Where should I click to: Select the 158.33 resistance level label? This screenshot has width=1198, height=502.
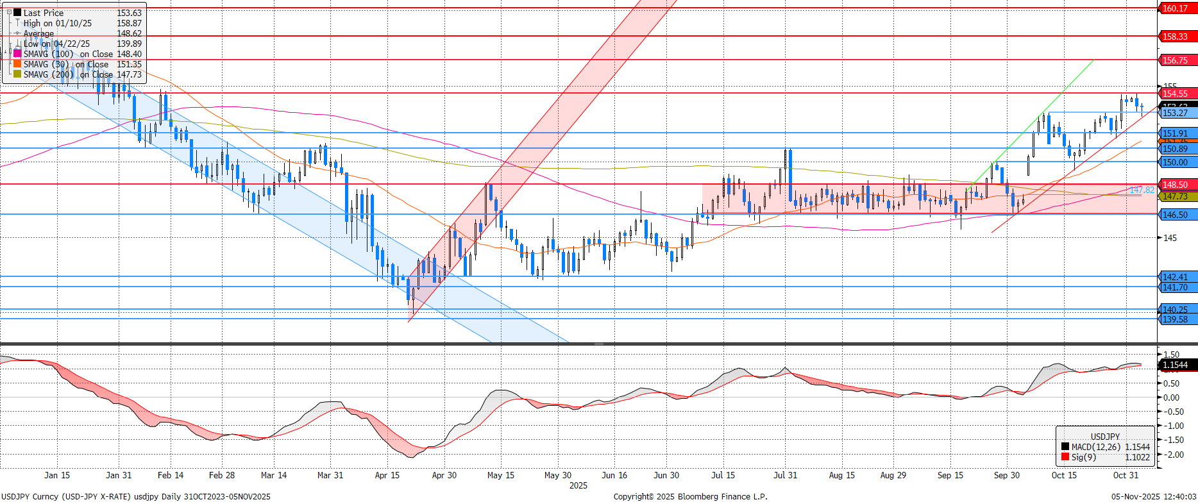coord(1176,37)
